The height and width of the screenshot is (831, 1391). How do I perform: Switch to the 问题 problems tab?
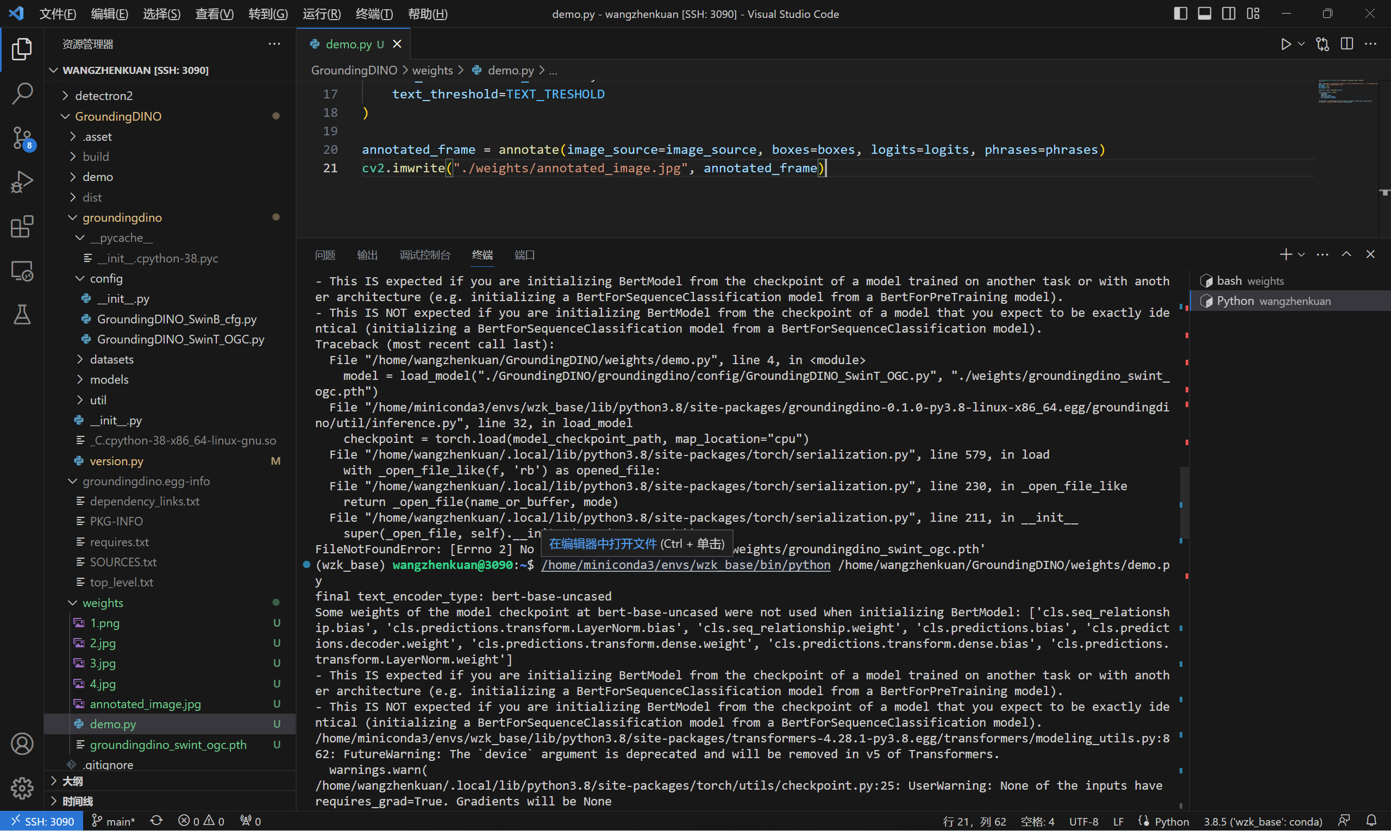point(325,255)
